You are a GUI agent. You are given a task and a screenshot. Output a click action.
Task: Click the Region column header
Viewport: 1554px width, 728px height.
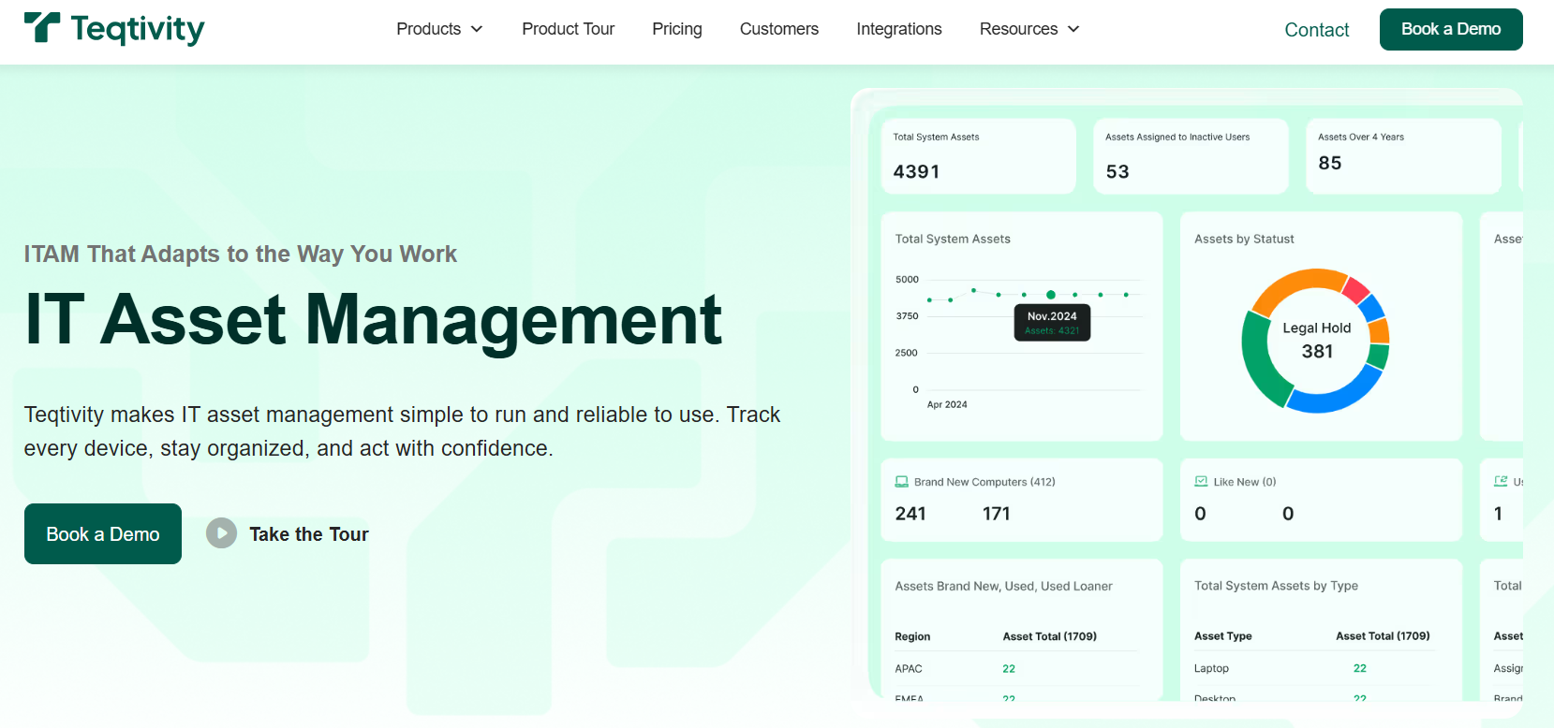click(x=912, y=636)
